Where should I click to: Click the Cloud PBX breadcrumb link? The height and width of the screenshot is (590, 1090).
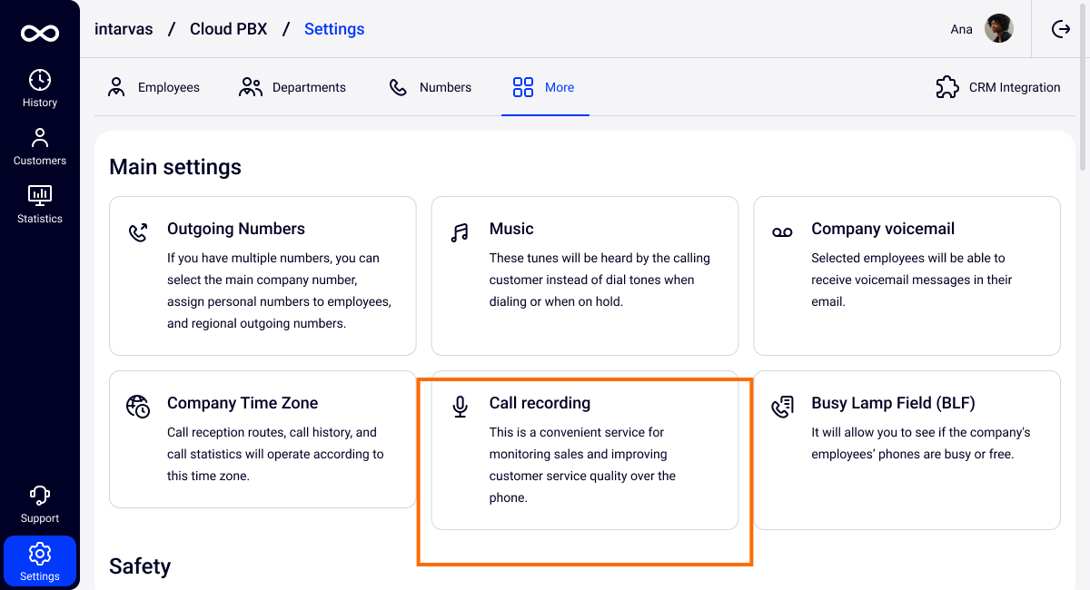(x=228, y=29)
